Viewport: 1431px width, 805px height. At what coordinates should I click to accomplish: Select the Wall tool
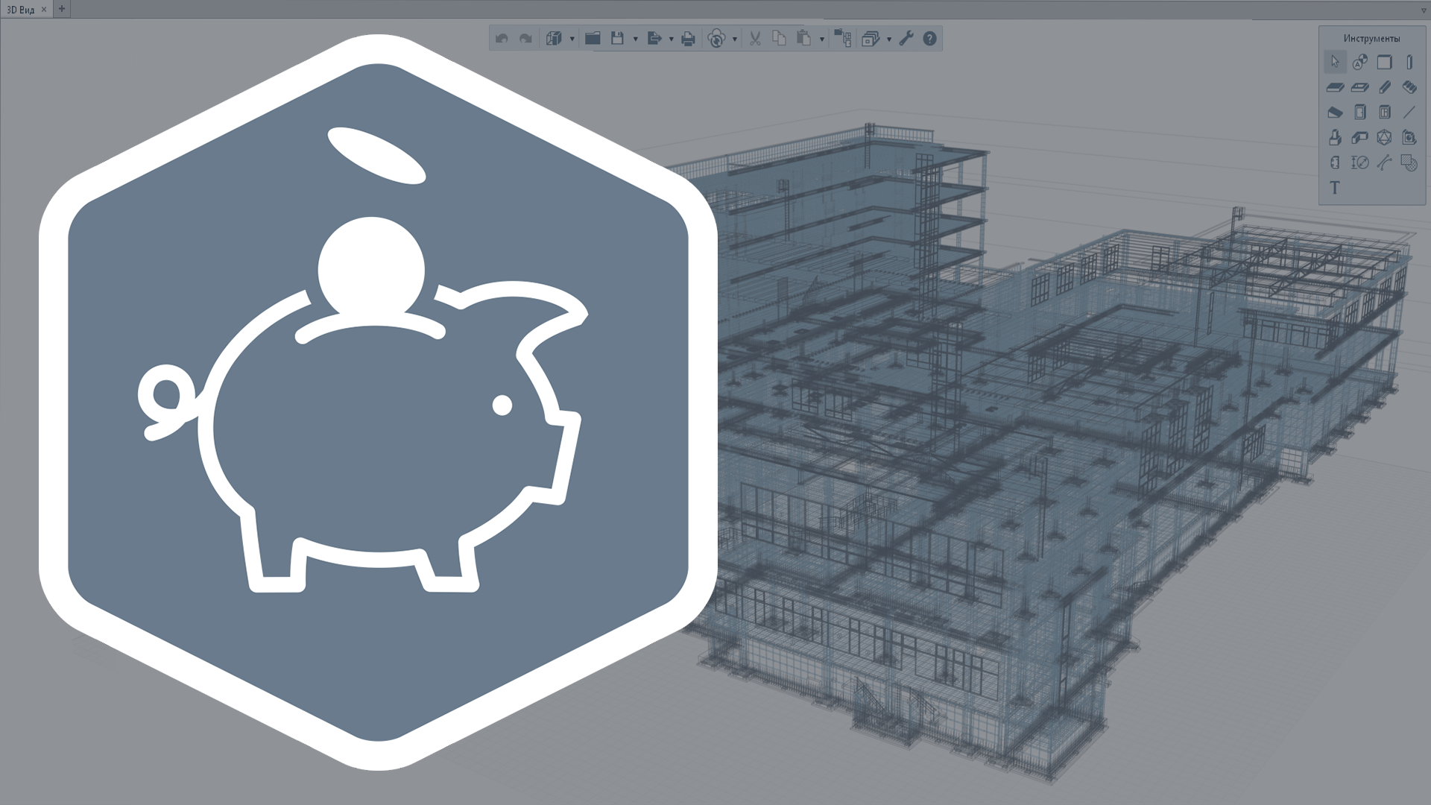pos(1385,62)
